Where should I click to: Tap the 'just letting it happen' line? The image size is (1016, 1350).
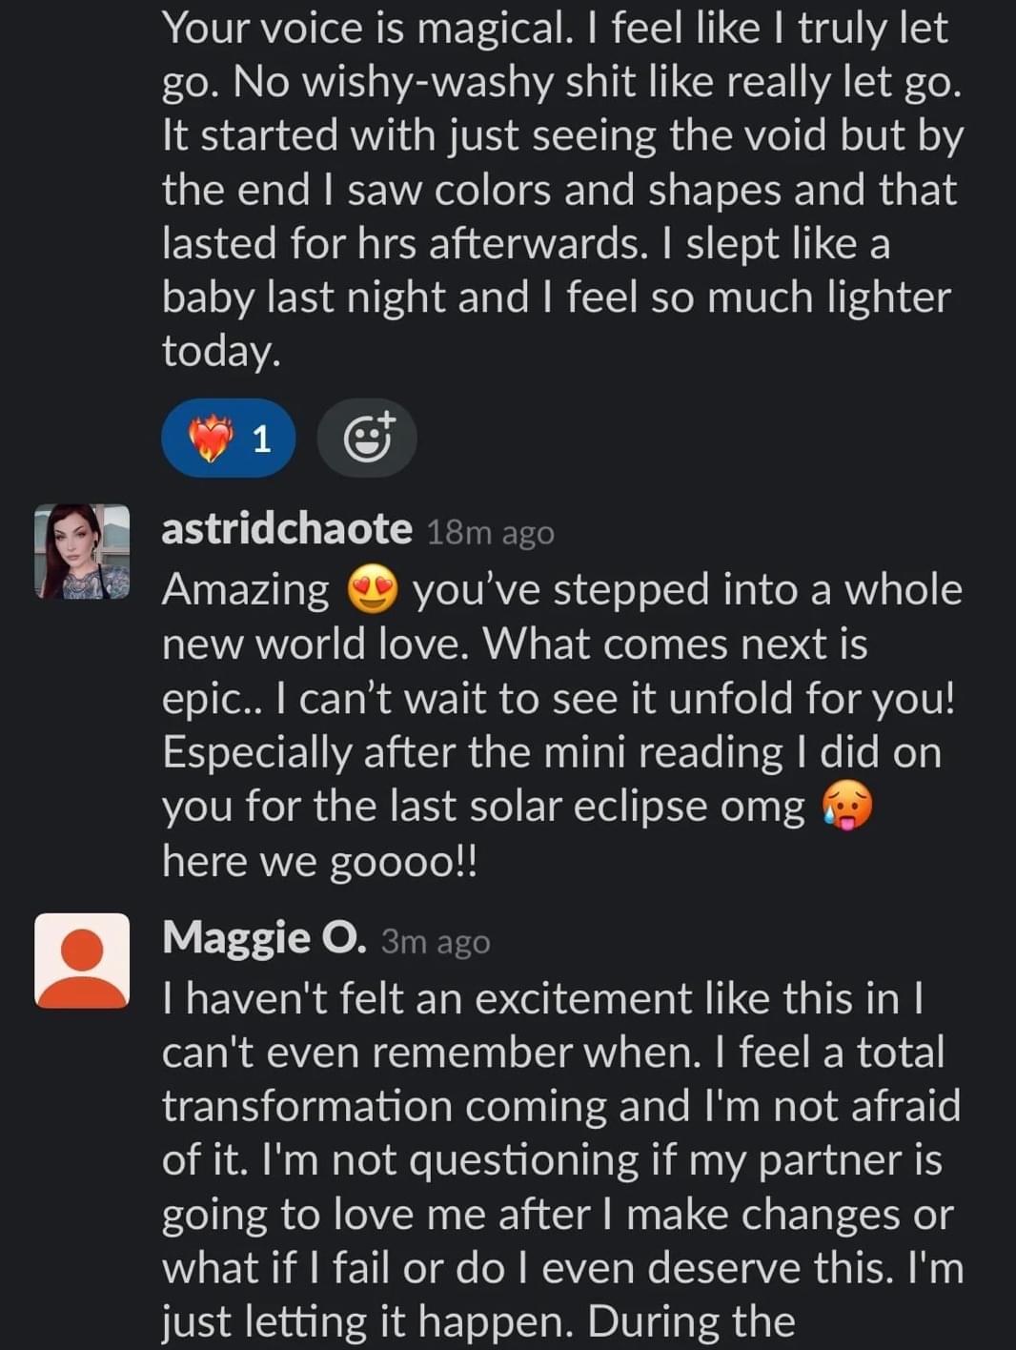(x=478, y=1321)
